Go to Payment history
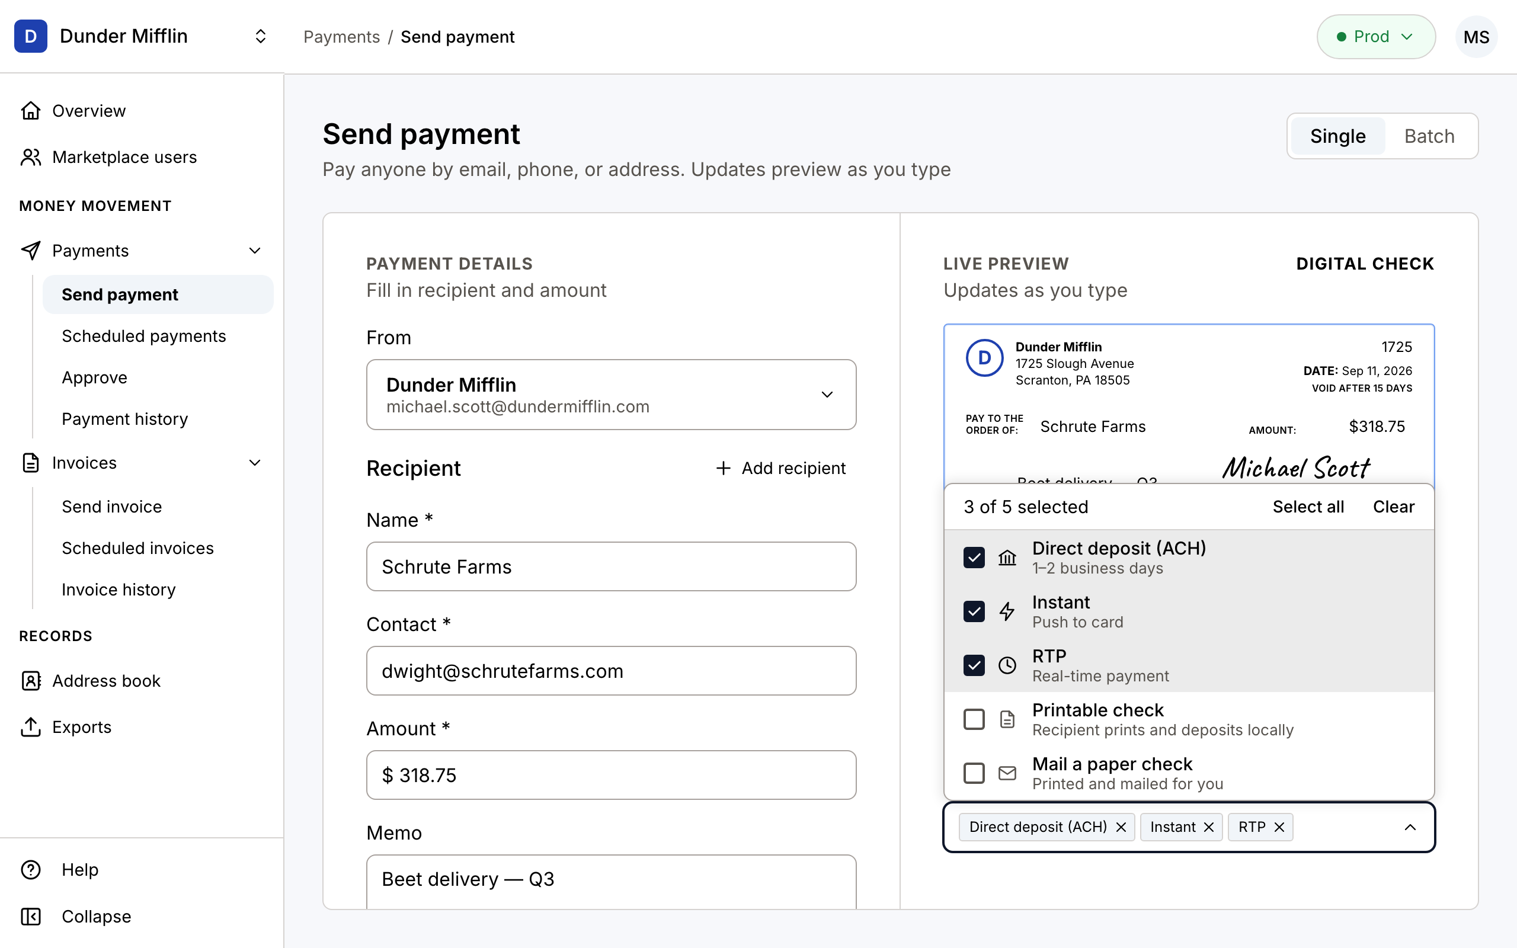 tap(158, 419)
